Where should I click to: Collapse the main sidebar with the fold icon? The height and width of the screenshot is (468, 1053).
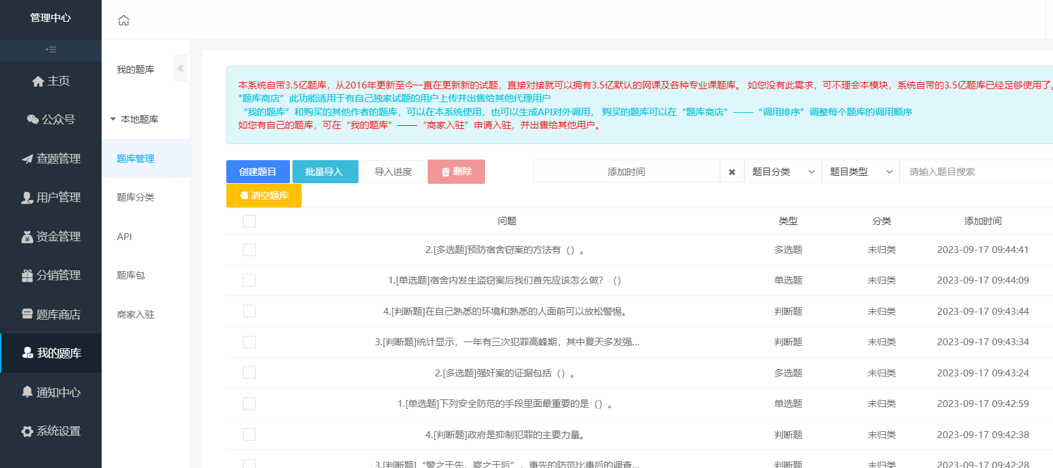[51, 49]
